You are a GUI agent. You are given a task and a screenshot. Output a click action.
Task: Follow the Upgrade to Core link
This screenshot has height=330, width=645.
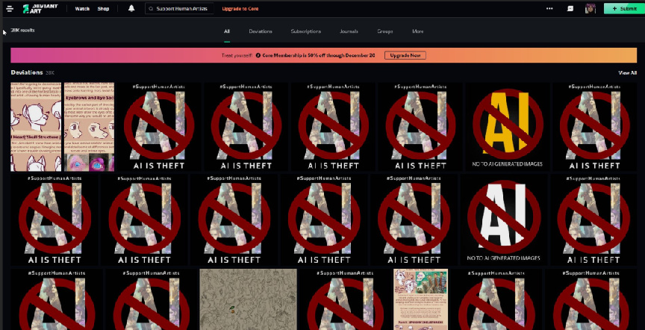point(240,9)
